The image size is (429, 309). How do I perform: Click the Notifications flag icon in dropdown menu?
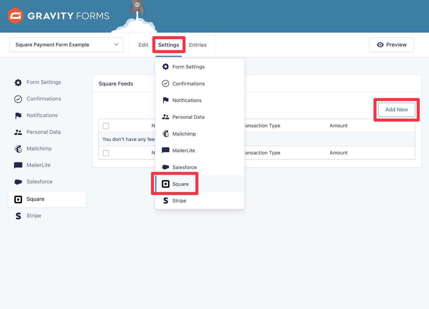click(x=166, y=100)
